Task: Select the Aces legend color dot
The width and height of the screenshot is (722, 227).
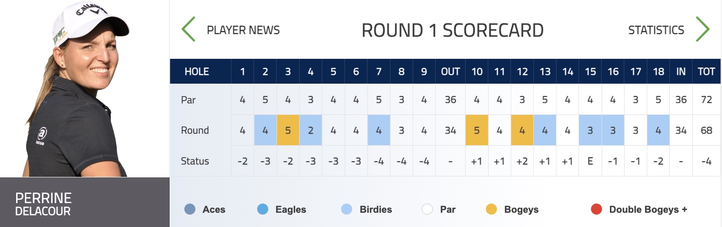Action: pyautogui.click(x=189, y=210)
